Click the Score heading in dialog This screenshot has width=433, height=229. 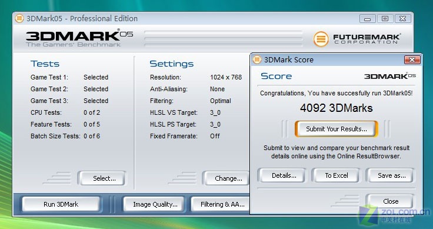click(x=276, y=76)
